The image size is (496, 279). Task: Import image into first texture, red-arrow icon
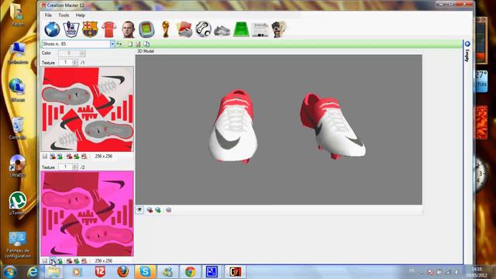click(x=53, y=157)
